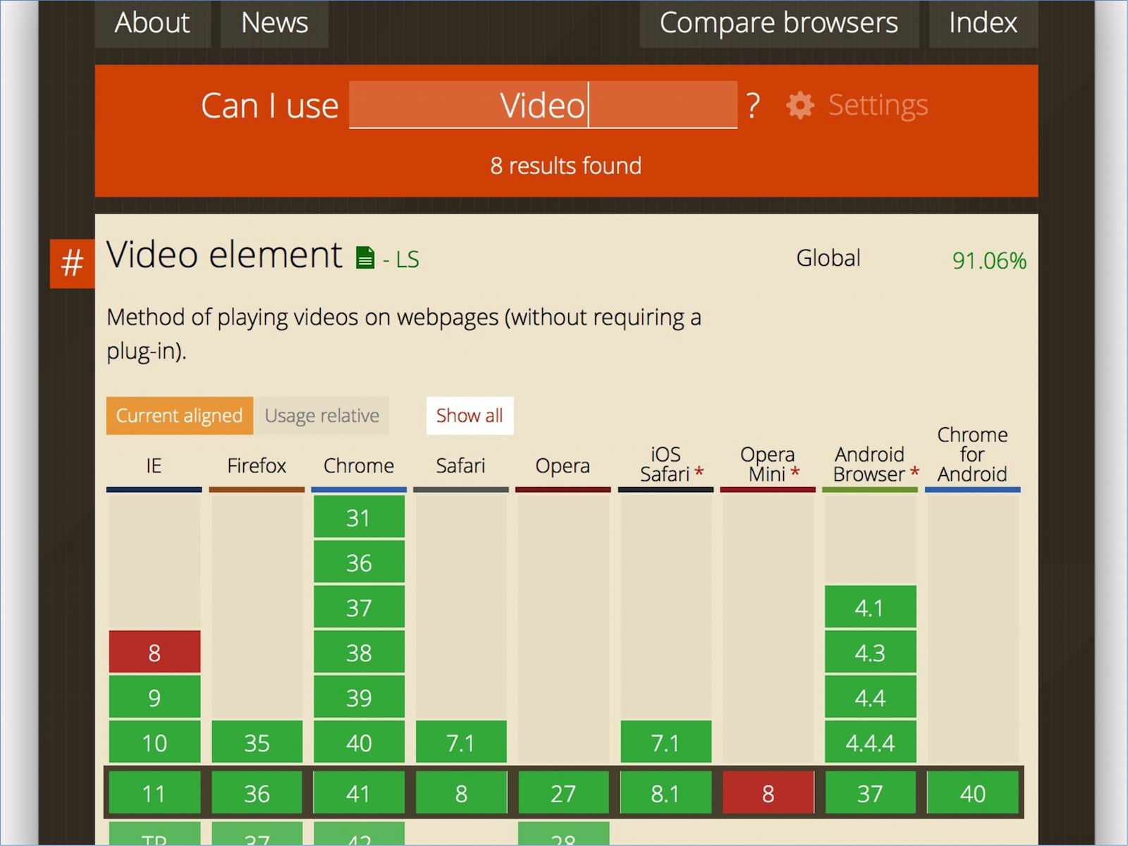The image size is (1128, 846).
Task: Select the Android Browser 4.4 cell
Action: click(870, 697)
